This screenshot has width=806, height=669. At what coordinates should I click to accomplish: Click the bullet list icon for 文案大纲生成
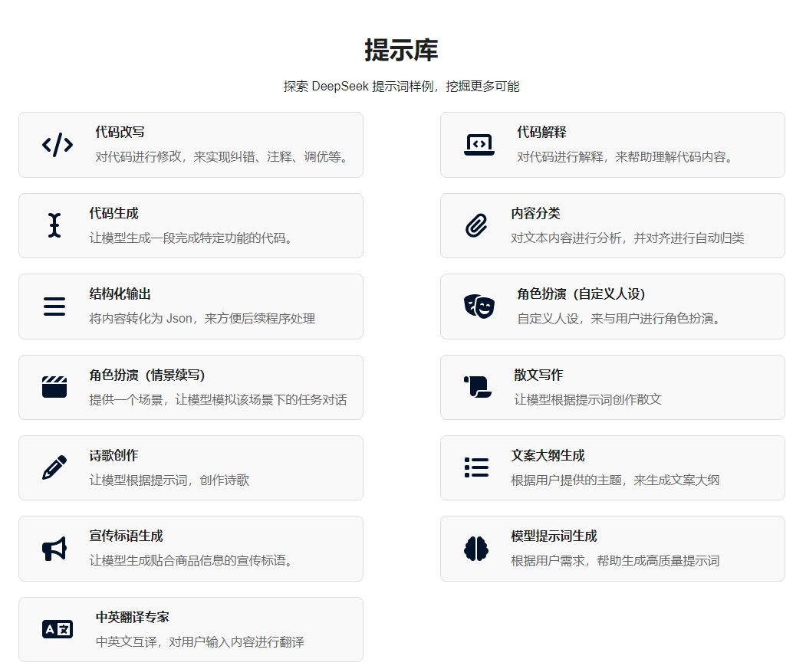click(x=476, y=467)
